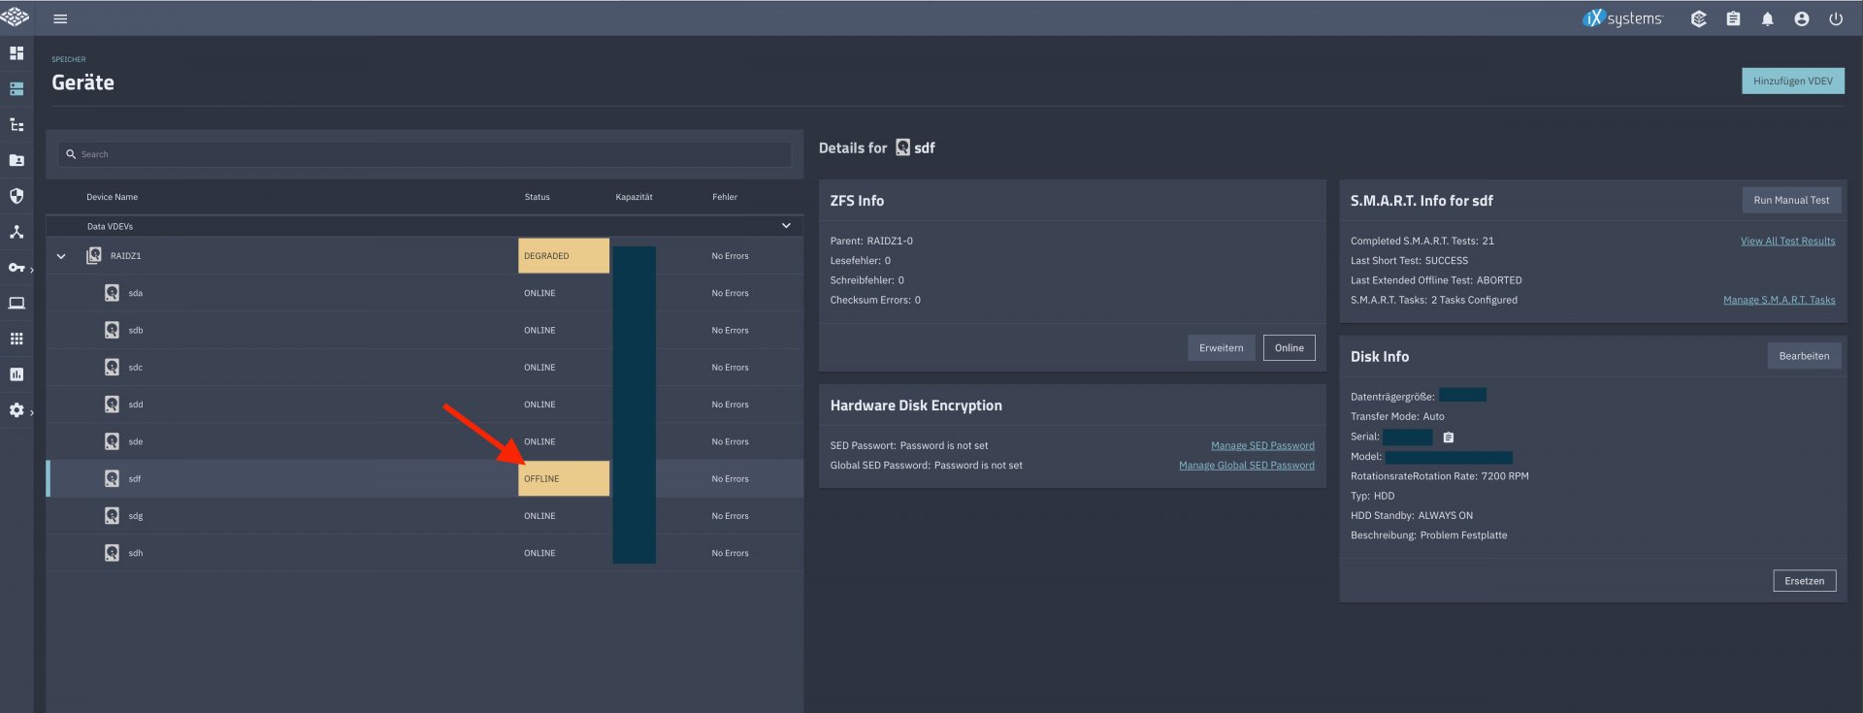Click Ersetzen button
Screen dimensions: 1863x713
point(1804,581)
